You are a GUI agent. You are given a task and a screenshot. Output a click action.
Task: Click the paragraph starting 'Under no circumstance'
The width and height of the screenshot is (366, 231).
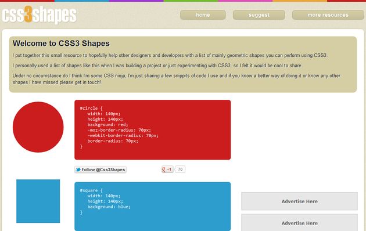point(177,79)
